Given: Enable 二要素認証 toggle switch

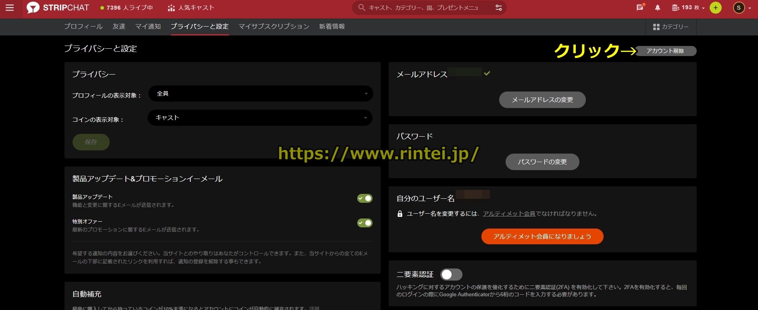Looking at the screenshot, I should 451,275.
